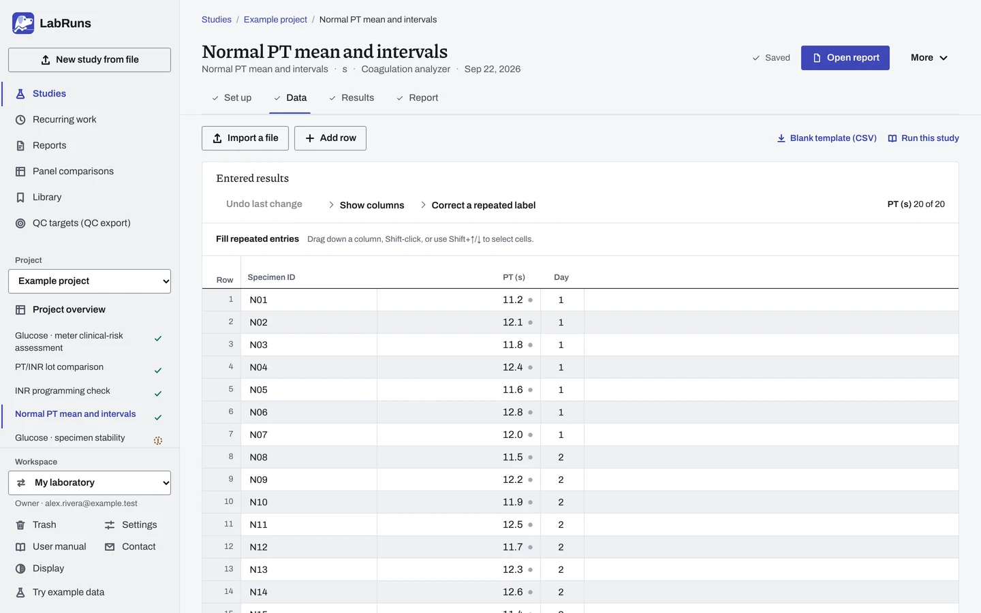Image resolution: width=981 pixels, height=613 pixels.
Task: Click the Try example data flask icon
Action: pos(20,593)
